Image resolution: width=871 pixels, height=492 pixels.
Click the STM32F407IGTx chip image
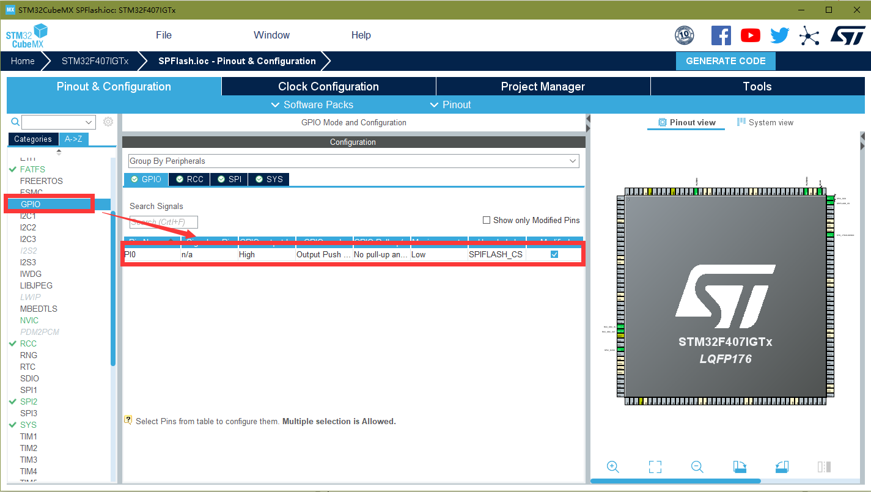tap(725, 296)
